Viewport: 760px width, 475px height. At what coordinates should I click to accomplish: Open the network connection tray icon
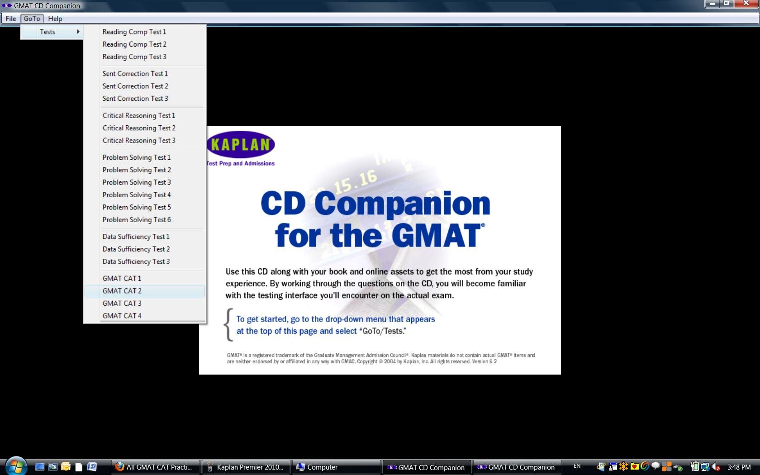(x=705, y=467)
